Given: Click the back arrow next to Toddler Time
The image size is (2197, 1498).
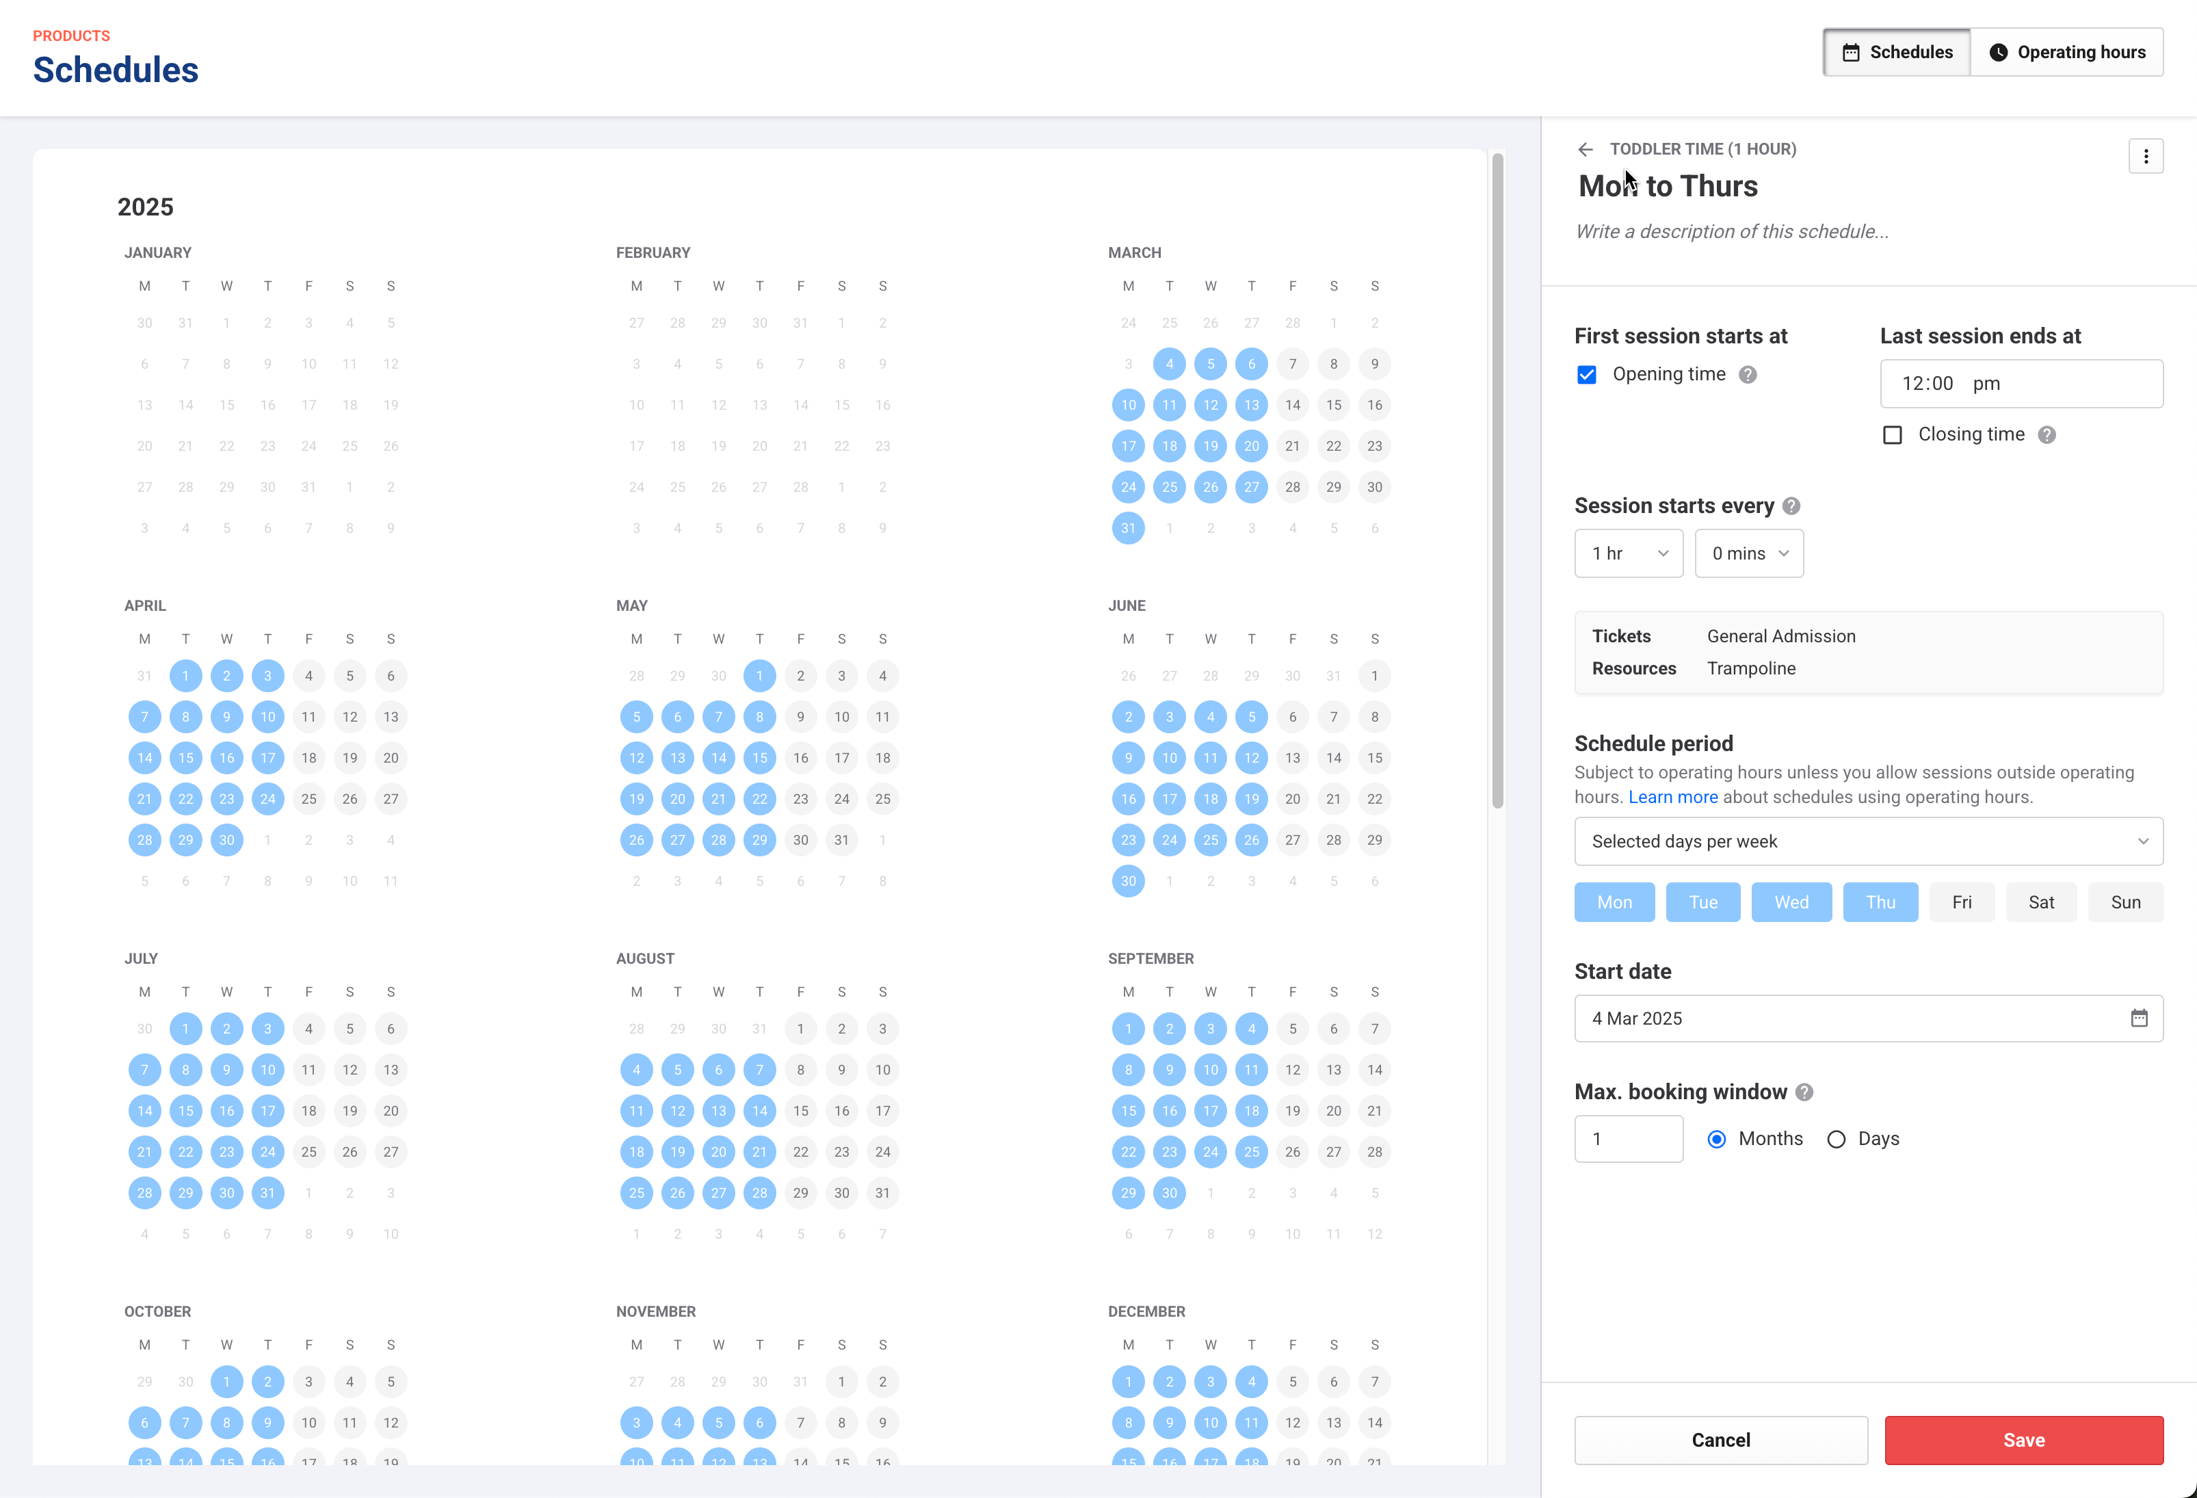Looking at the screenshot, I should tap(1586, 149).
